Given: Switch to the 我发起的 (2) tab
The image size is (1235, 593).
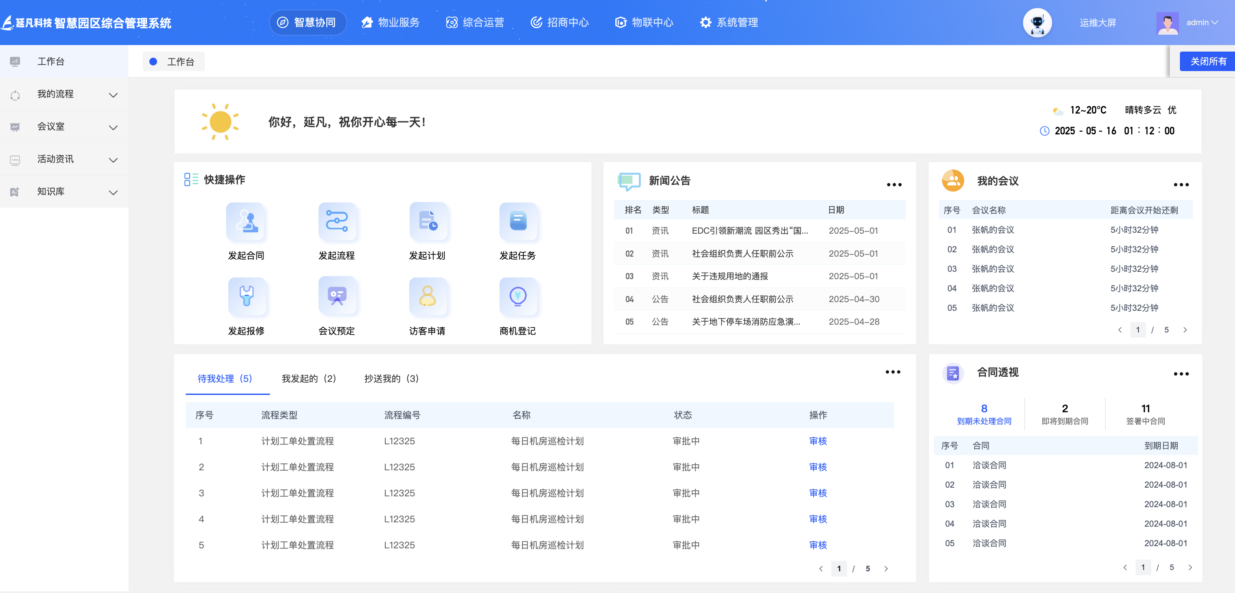Looking at the screenshot, I should [308, 378].
